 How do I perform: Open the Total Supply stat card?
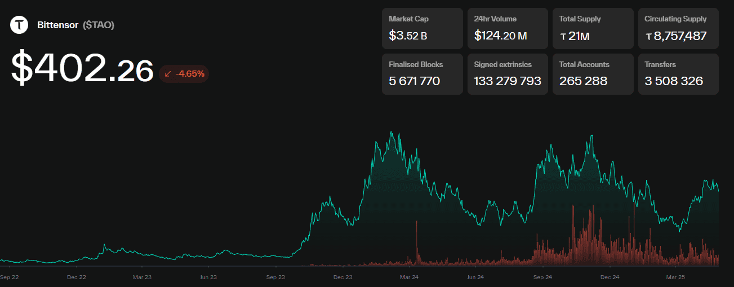point(593,28)
